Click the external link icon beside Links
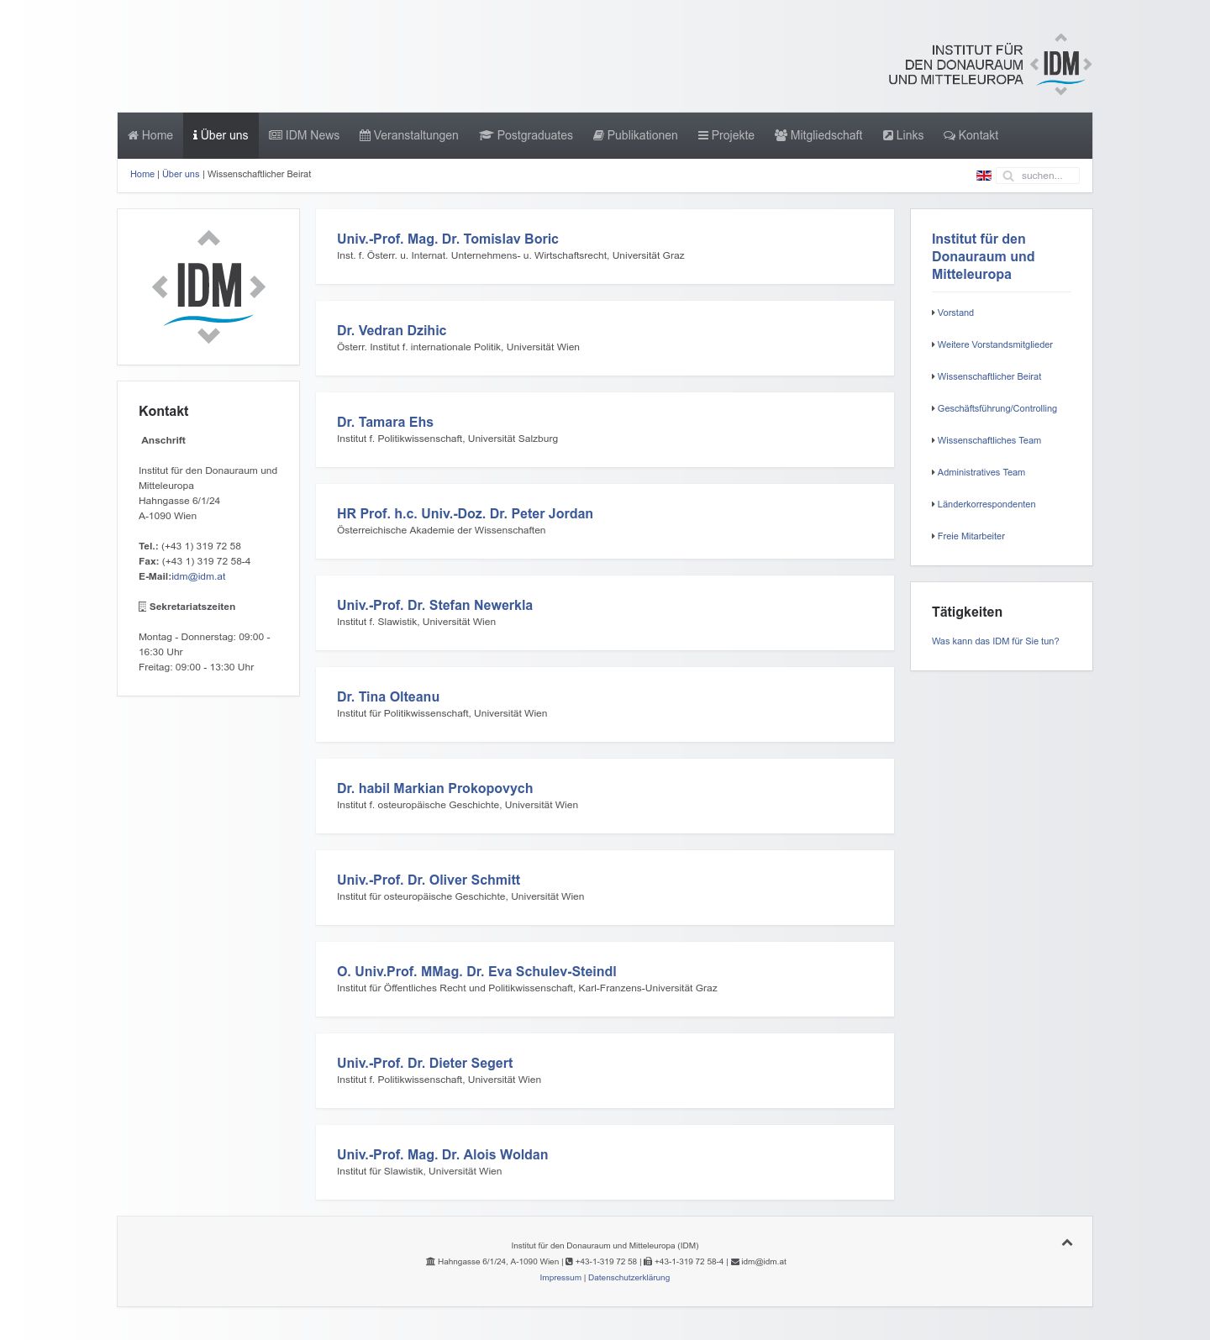This screenshot has height=1340, width=1210. [888, 135]
